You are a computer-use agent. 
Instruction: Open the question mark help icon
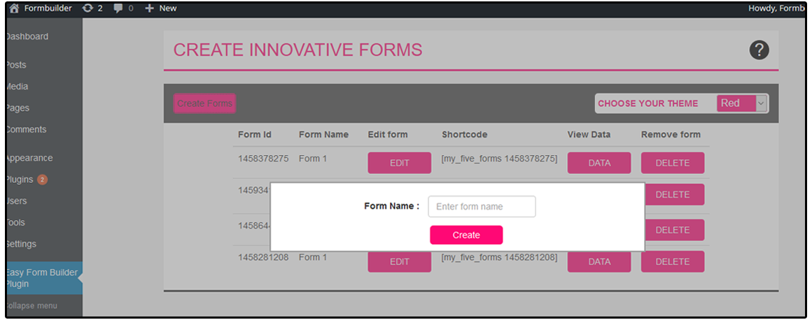click(x=759, y=50)
